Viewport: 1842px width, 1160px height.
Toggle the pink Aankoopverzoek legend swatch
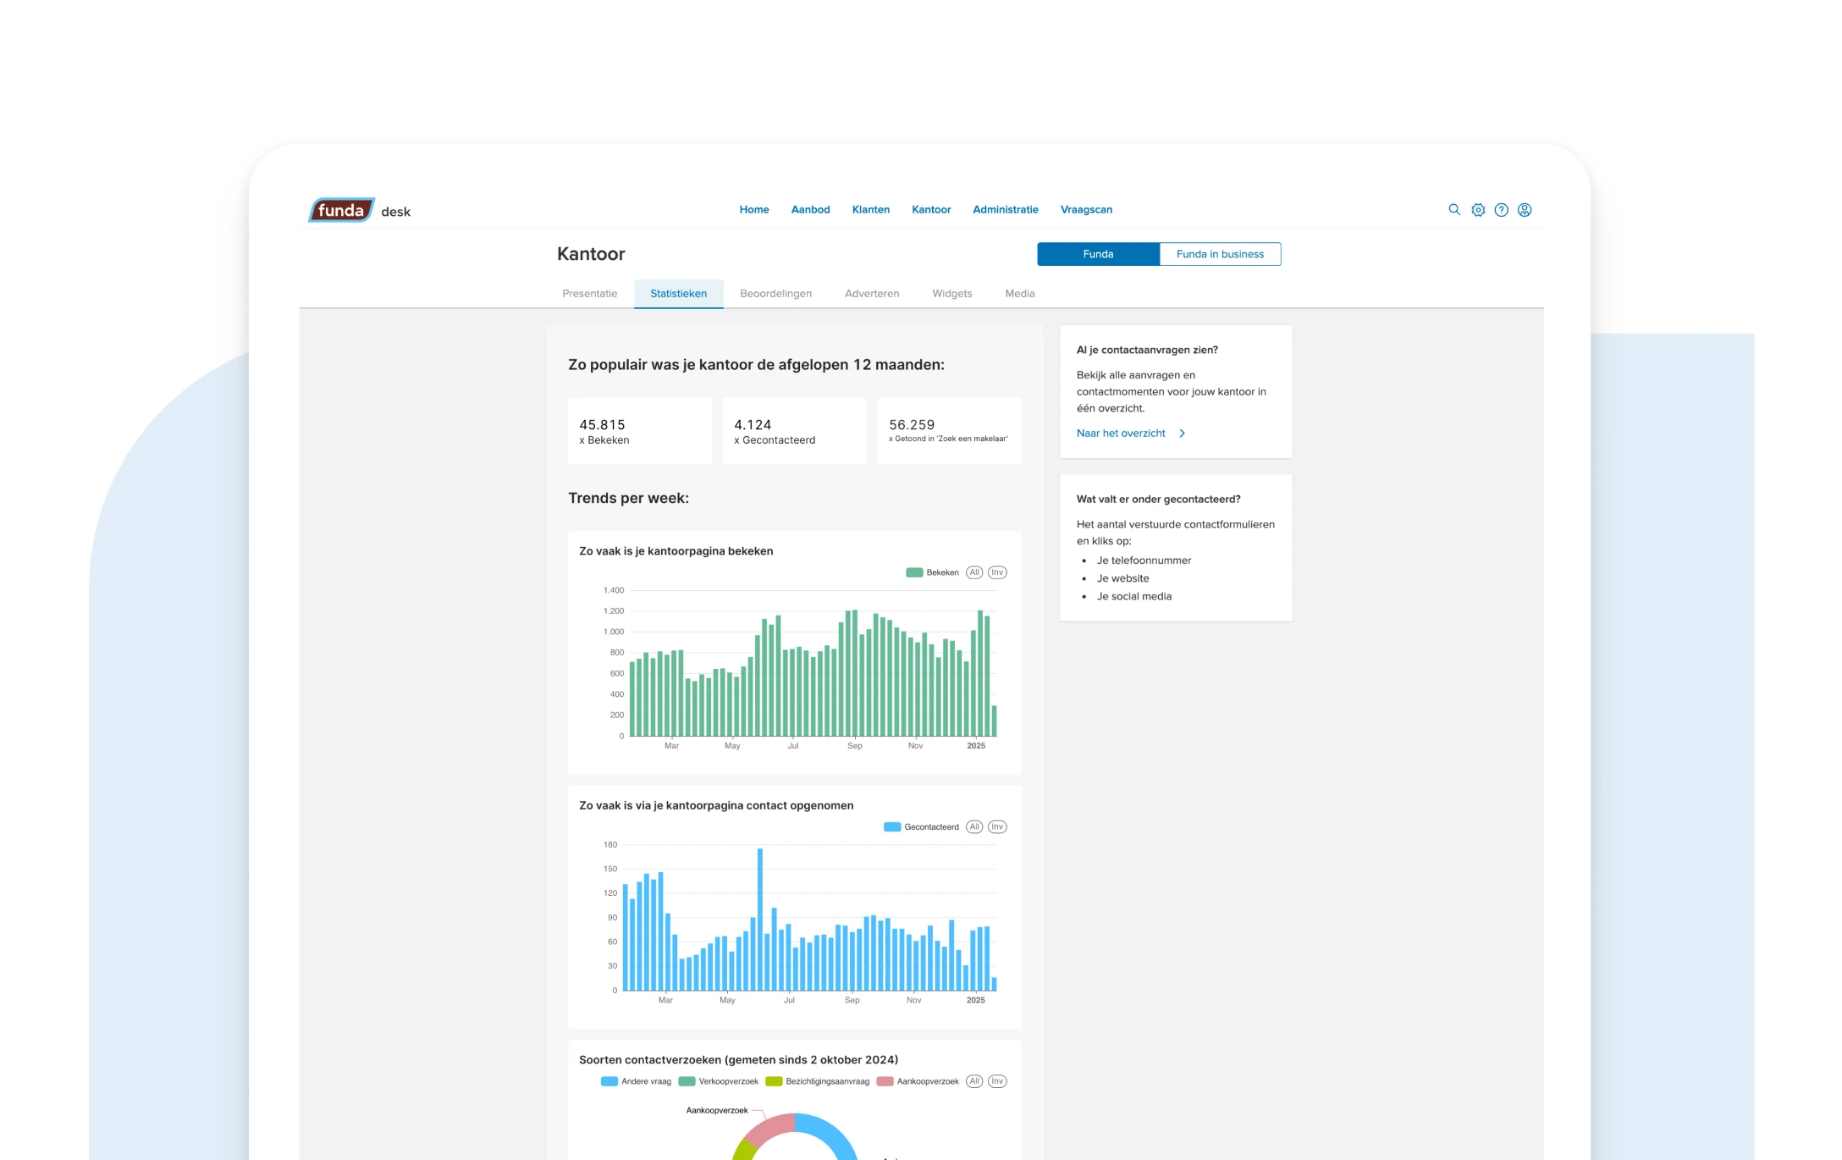(885, 1081)
